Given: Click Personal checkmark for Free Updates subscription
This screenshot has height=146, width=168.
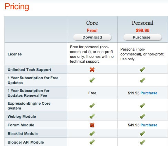Looking at the screenshot, I should (142, 80).
